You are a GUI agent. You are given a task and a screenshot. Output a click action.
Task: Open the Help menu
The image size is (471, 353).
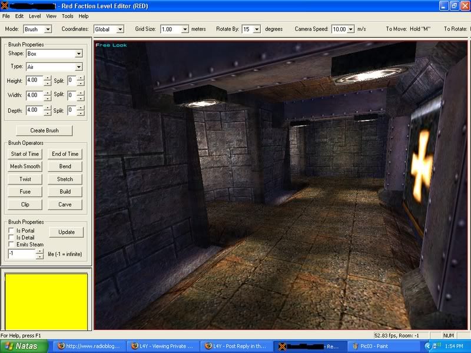point(84,16)
